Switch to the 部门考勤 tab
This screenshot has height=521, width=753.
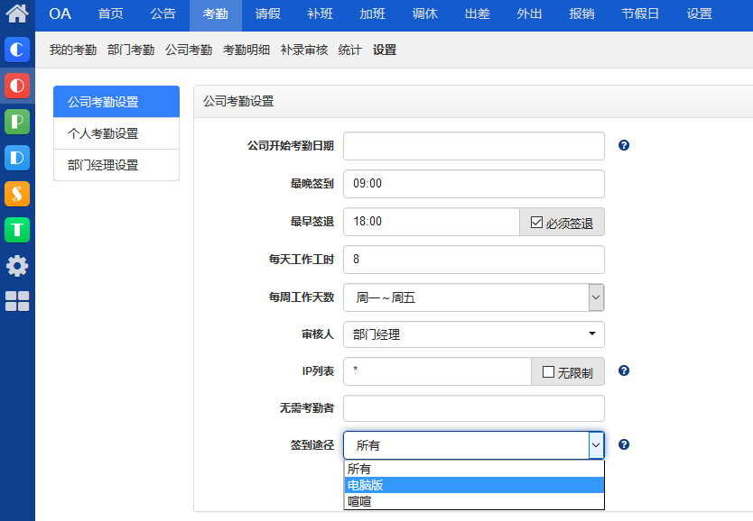130,50
